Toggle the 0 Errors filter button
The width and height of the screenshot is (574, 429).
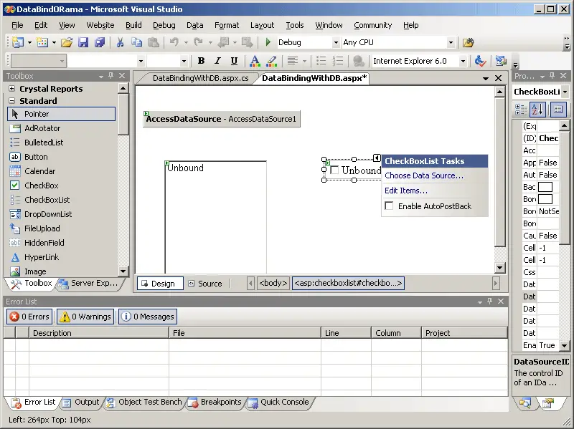(29, 317)
